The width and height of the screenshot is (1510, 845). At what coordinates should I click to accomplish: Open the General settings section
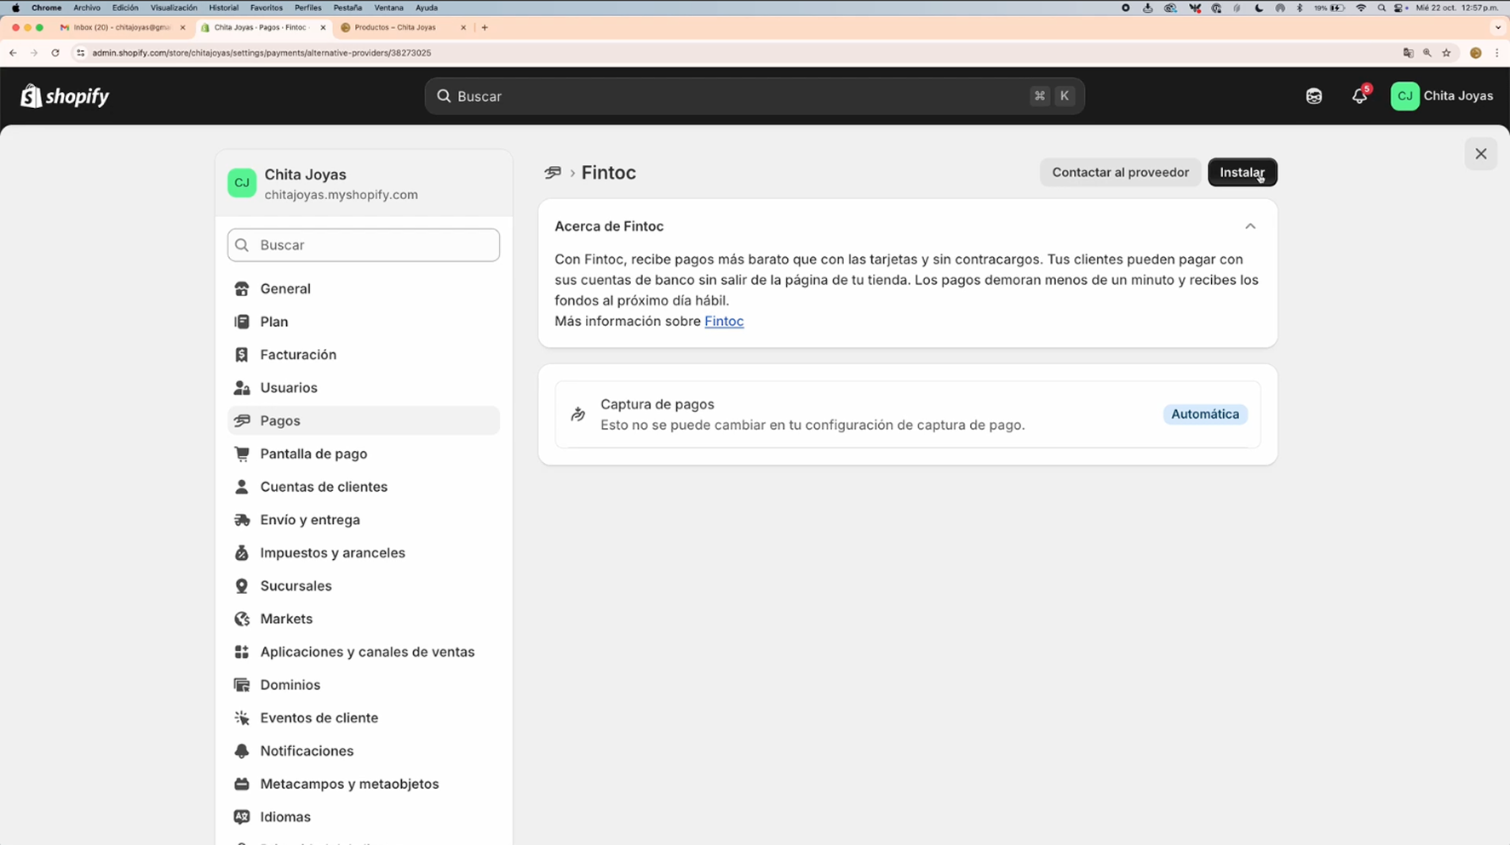click(x=364, y=288)
